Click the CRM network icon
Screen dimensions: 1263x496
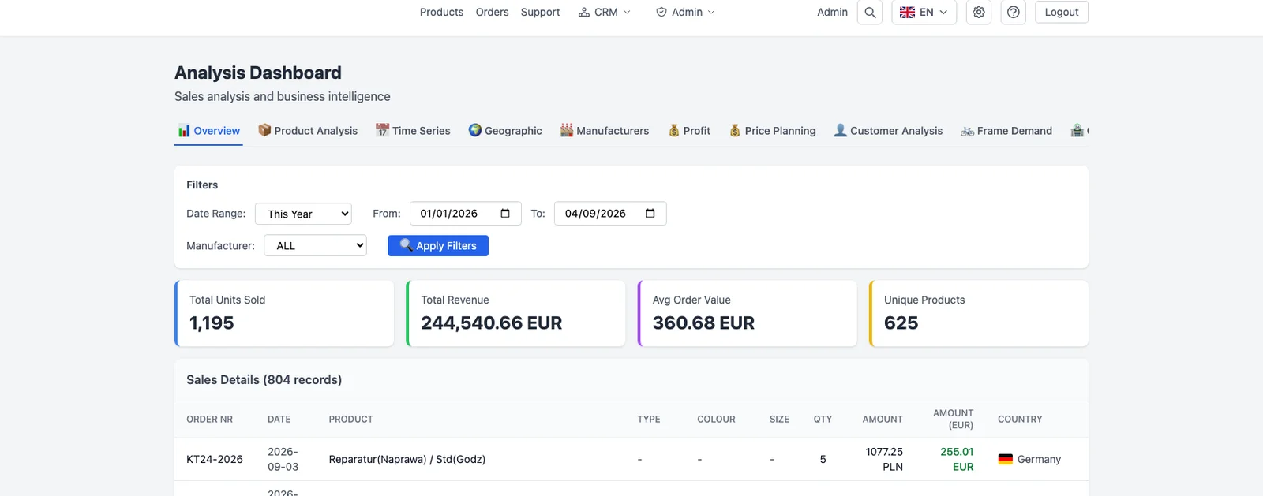click(x=584, y=13)
